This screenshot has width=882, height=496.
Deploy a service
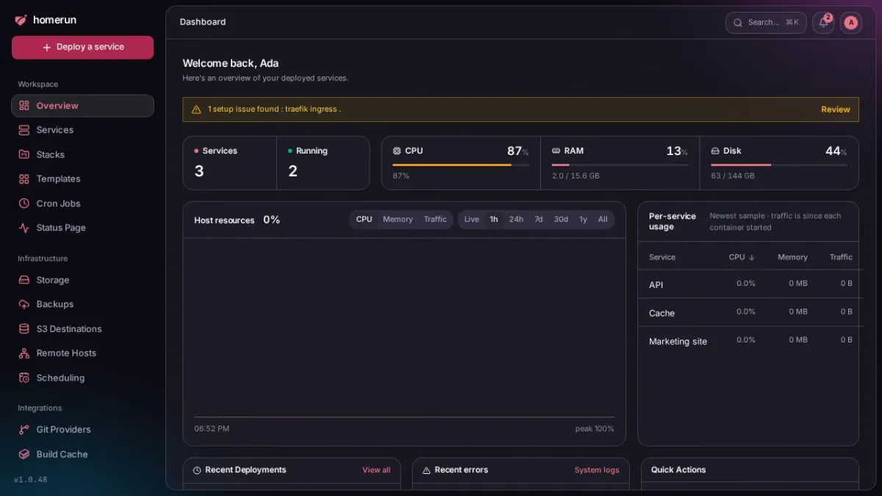(x=82, y=47)
